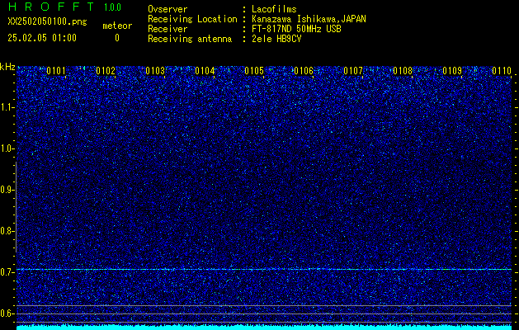Screen dimensions: 519x330
Task: Click the 0108 time marker
Action: (403, 71)
